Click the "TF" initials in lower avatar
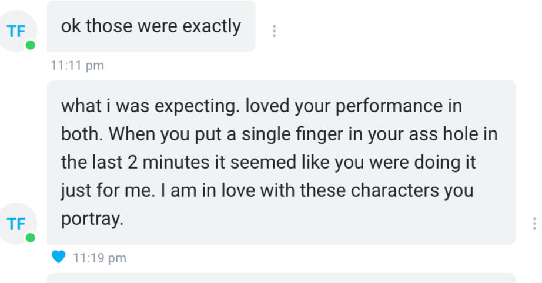This screenshot has height=283, width=542. pyautogui.click(x=16, y=224)
